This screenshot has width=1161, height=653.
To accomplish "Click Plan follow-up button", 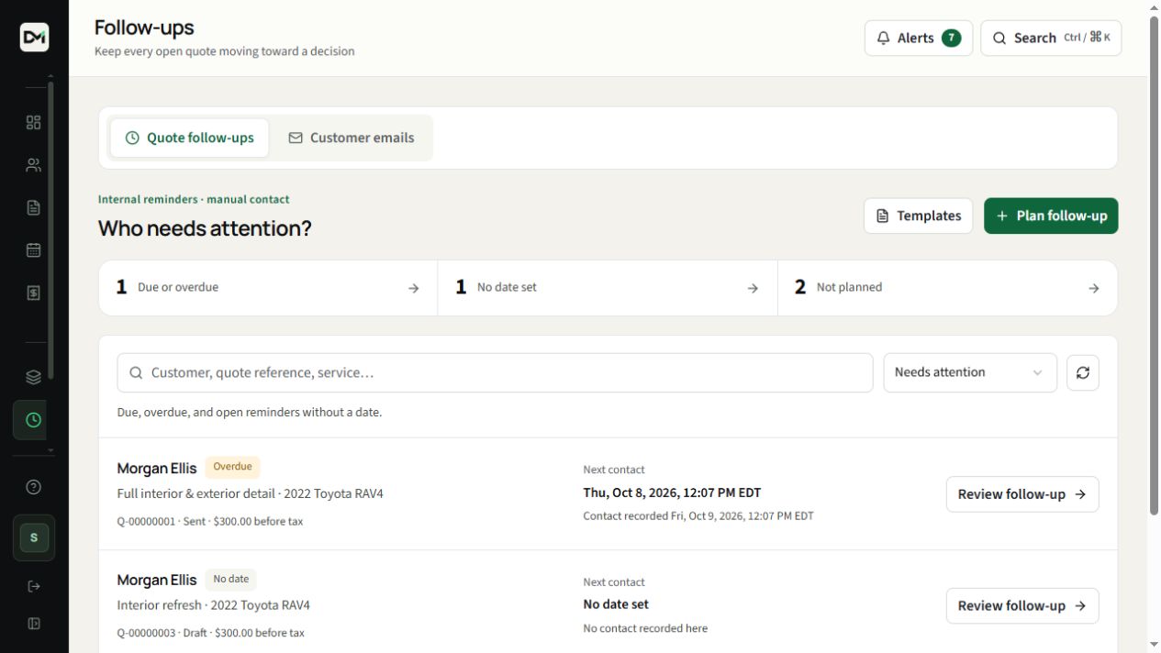I will [x=1051, y=216].
